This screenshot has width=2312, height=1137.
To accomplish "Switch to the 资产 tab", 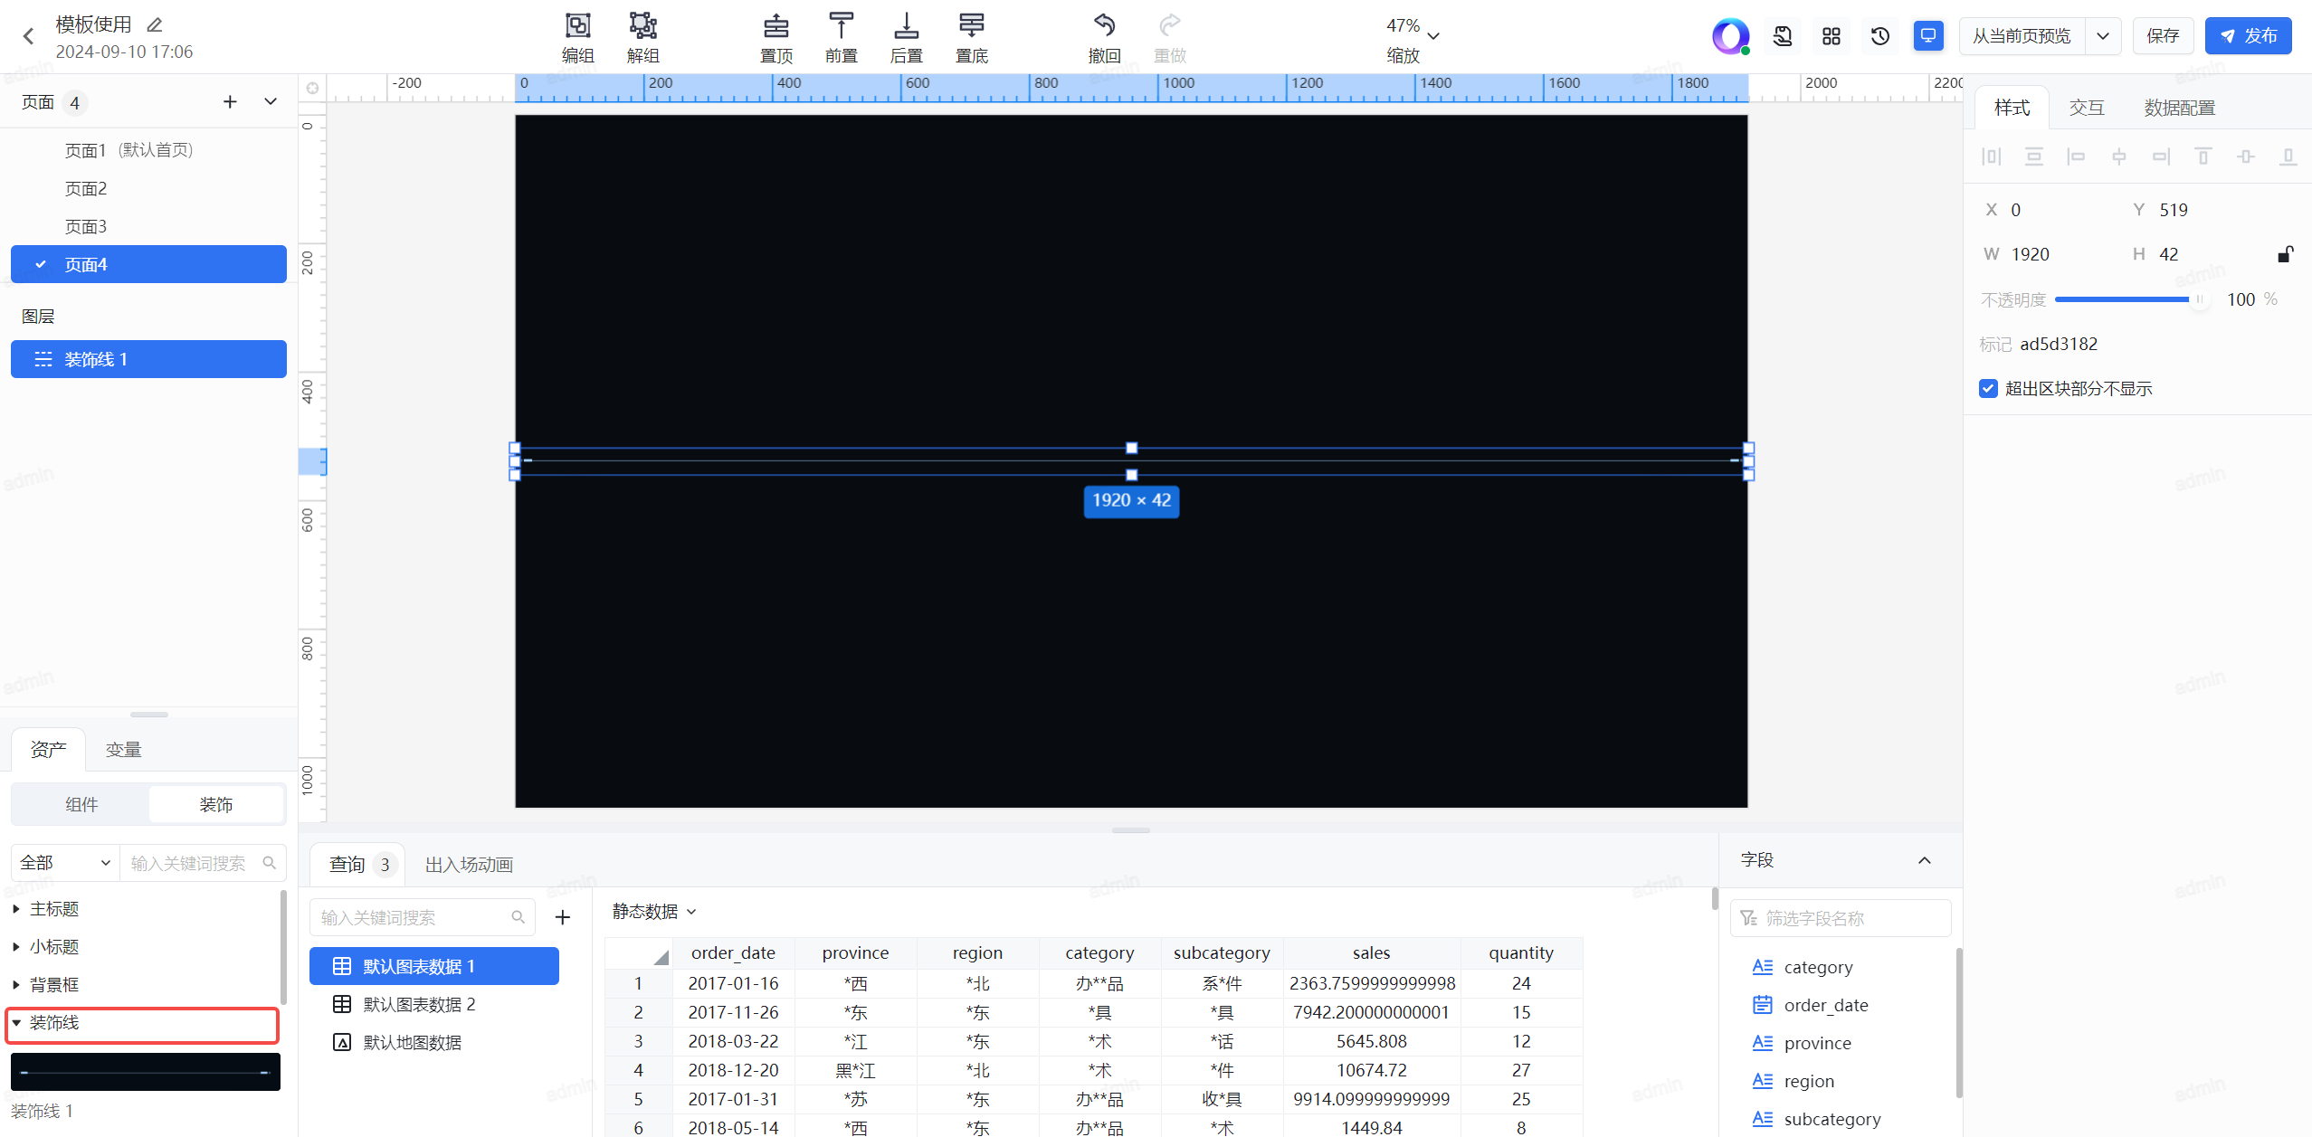I will pyautogui.click(x=48, y=750).
